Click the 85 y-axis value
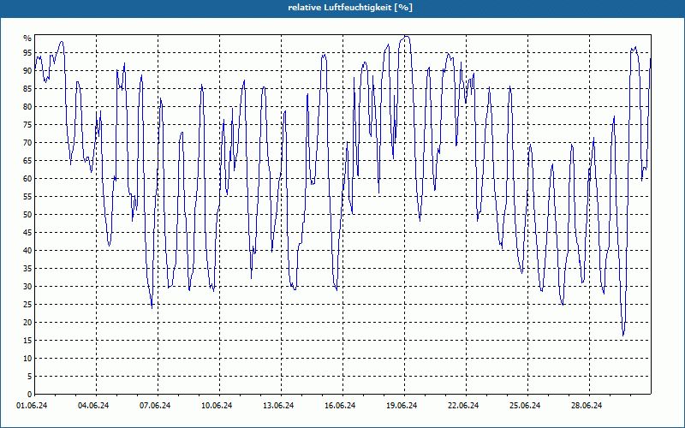685x428 pixels. 27,89
